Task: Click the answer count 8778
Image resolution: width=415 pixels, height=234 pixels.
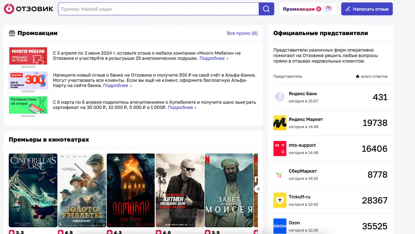Action: (x=377, y=175)
